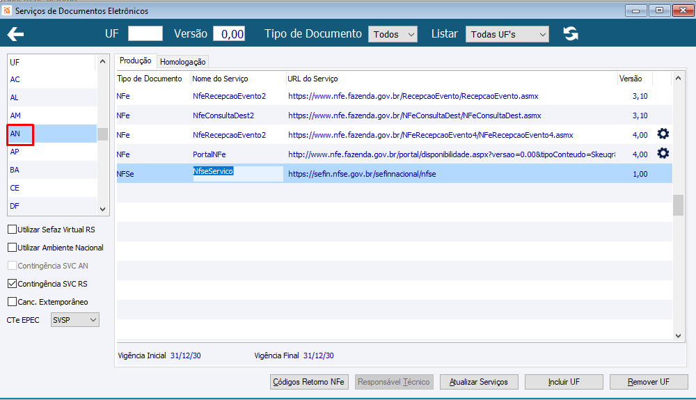Click Remover UF button
Screen dimensions: 696x400
(x=649, y=382)
